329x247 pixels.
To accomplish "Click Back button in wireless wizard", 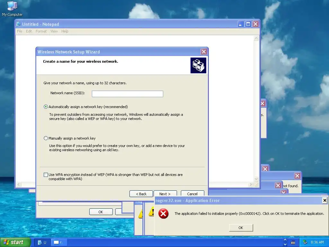I will [141, 194].
